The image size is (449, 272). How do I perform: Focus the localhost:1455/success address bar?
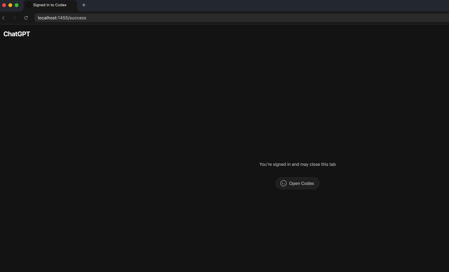pyautogui.click(x=241, y=18)
